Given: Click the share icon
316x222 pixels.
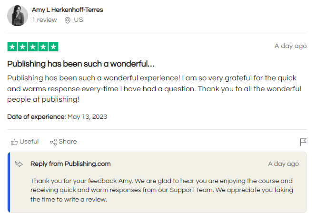Looking at the screenshot, I should (x=53, y=142).
